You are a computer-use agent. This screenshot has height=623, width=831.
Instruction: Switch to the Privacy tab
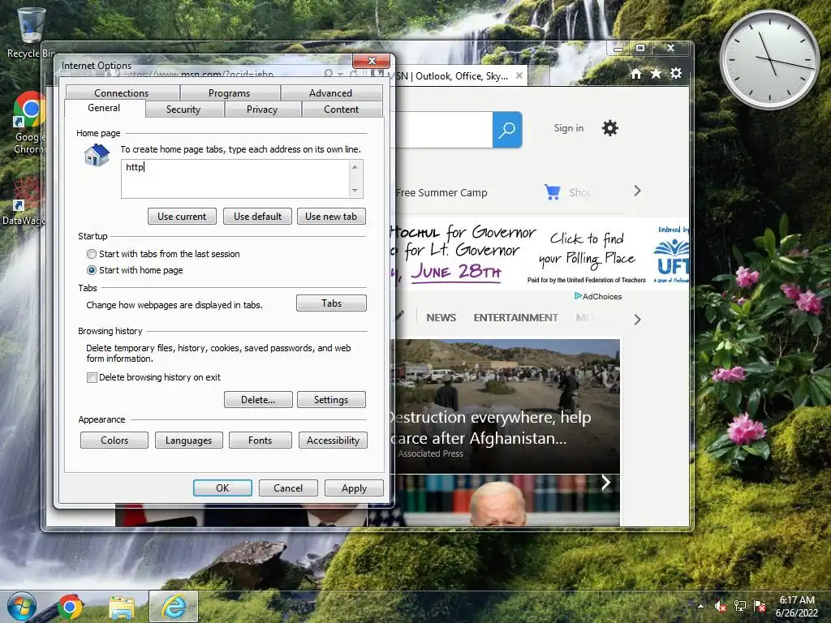coord(262,110)
